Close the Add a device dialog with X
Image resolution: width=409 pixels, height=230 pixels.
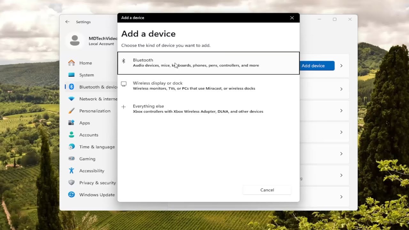[292, 18]
